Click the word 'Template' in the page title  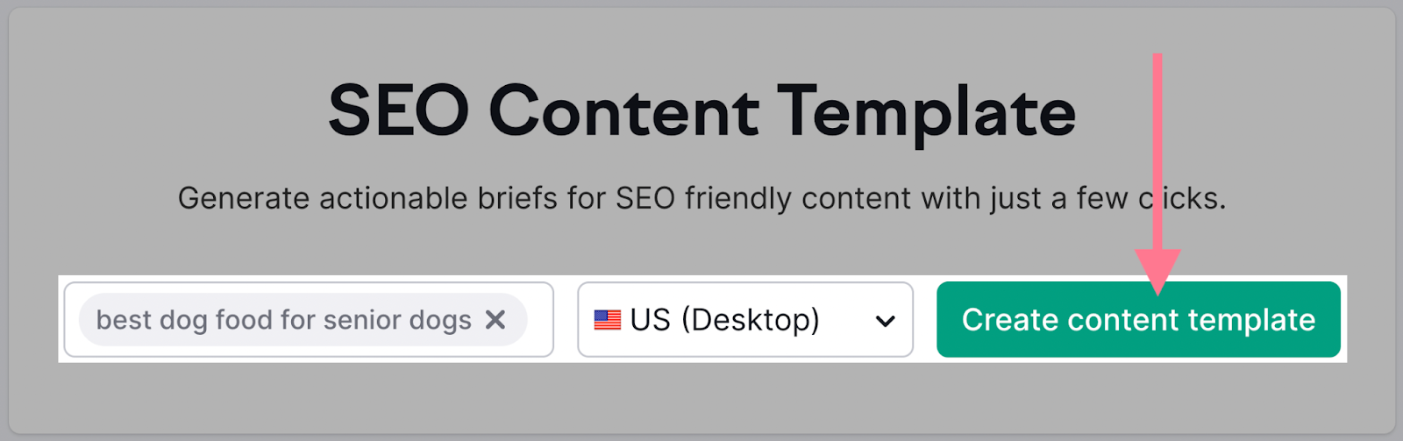[926, 113]
